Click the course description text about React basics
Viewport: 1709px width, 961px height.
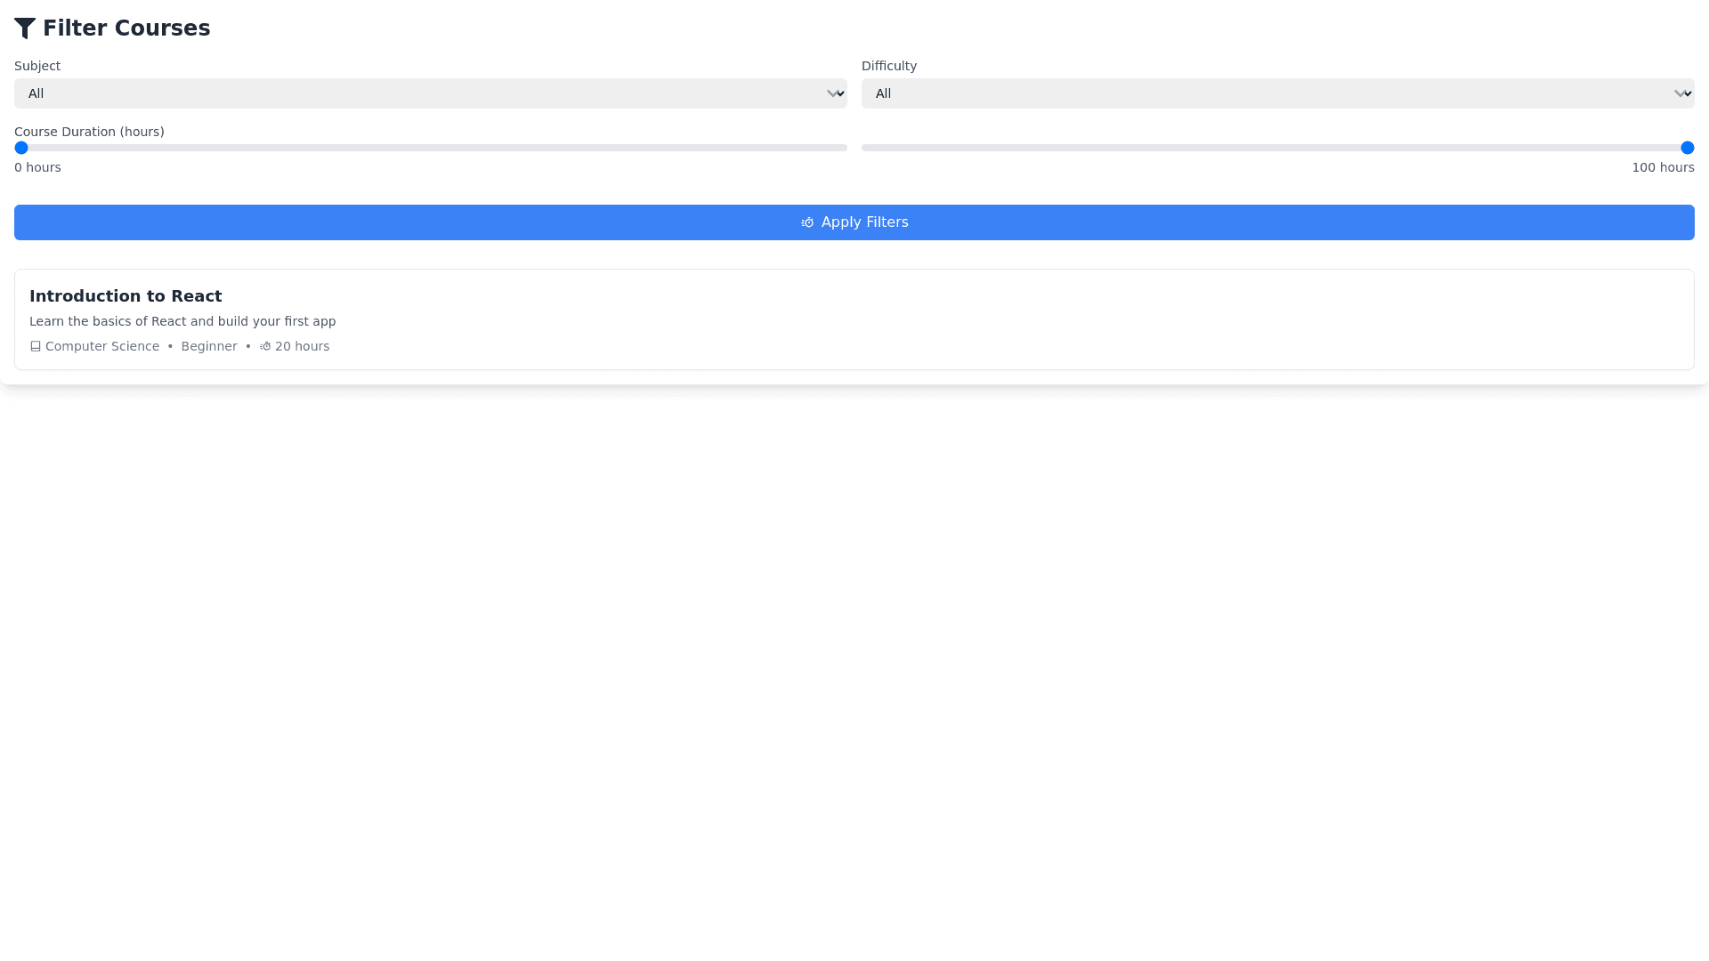pos(182,321)
